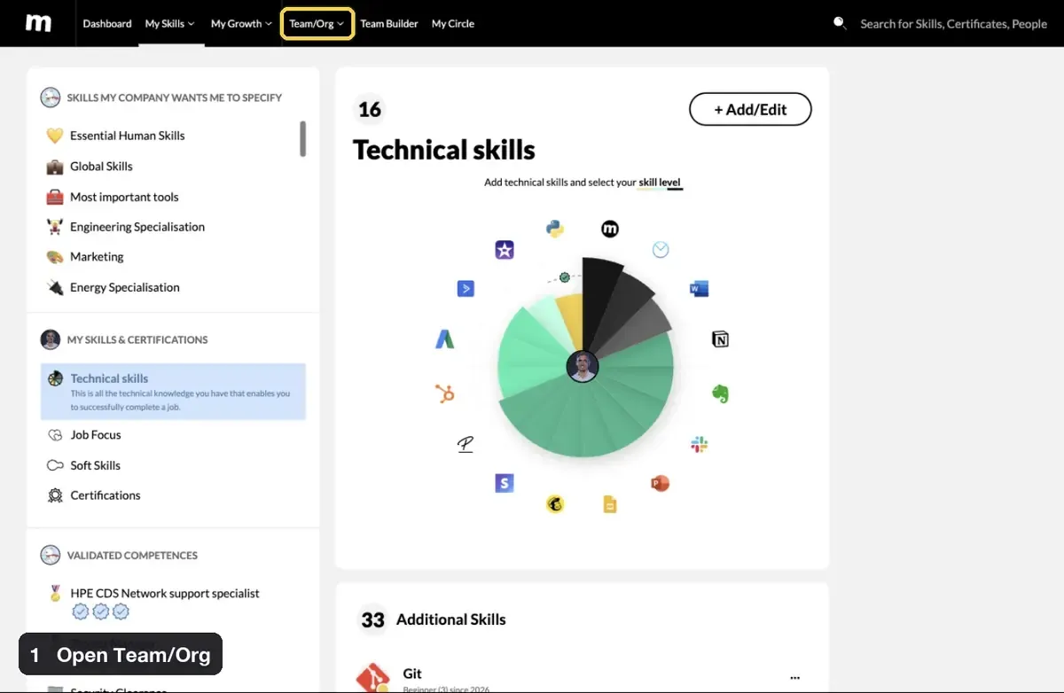Open the My Growth dropdown
Image resolution: width=1064 pixels, height=693 pixels.
click(x=241, y=24)
